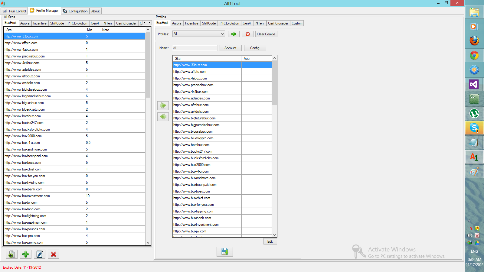
Task: Click the green right arrow to add site
Action: pyautogui.click(x=163, y=105)
